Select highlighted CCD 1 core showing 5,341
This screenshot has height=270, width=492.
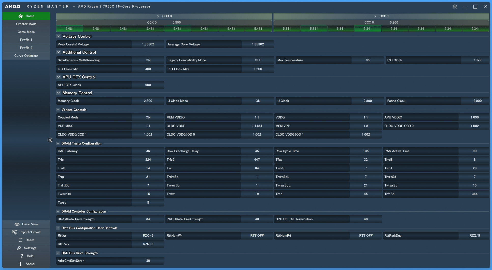(368, 29)
